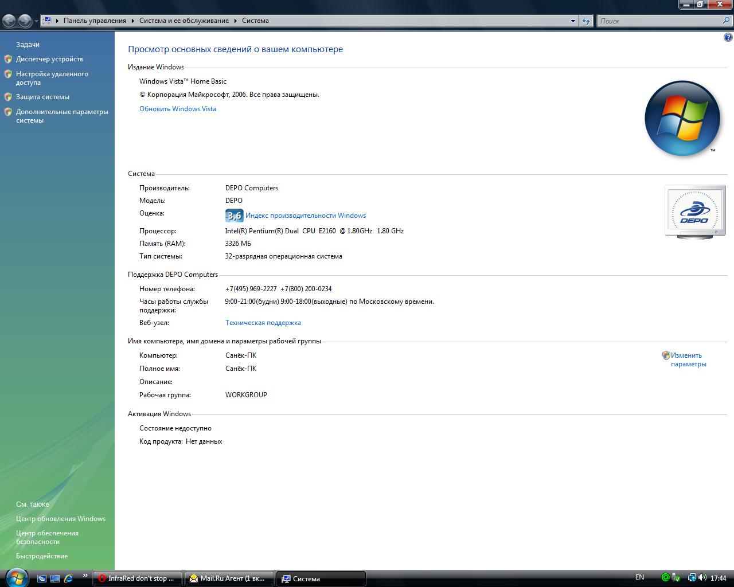Switch to Mail.Ru Агент taskbar button

tap(229, 578)
